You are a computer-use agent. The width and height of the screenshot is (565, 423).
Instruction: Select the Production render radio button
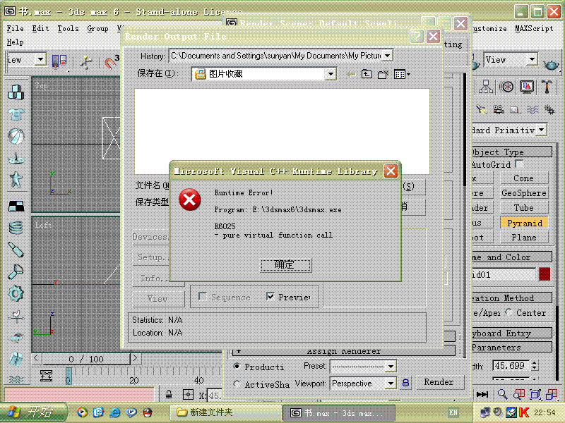pyautogui.click(x=237, y=366)
